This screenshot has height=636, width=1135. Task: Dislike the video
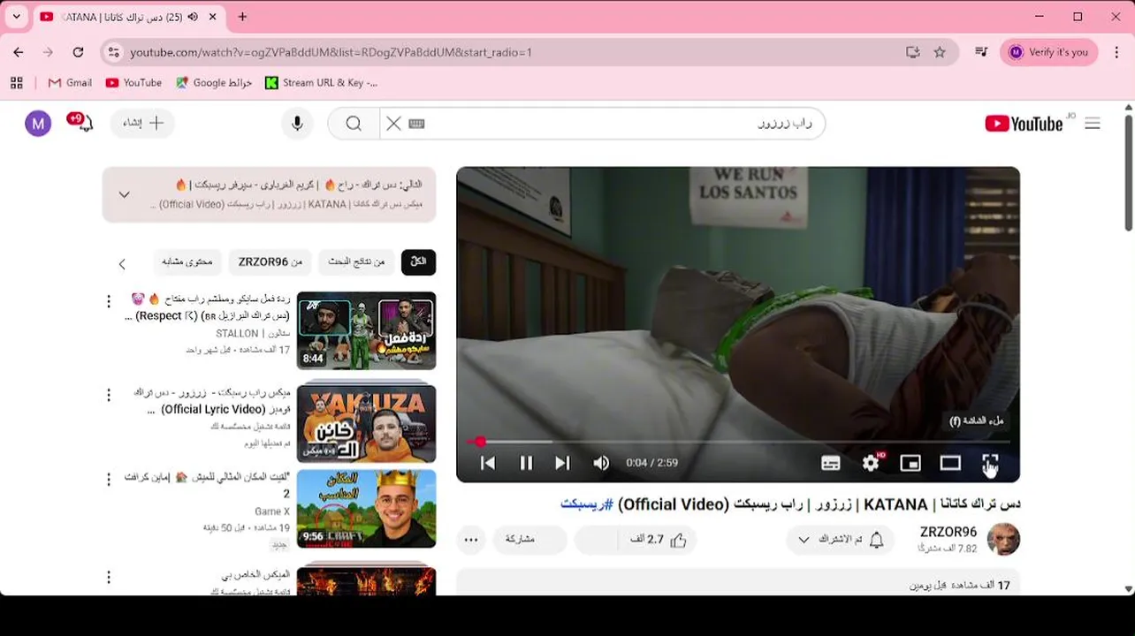coord(598,540)
